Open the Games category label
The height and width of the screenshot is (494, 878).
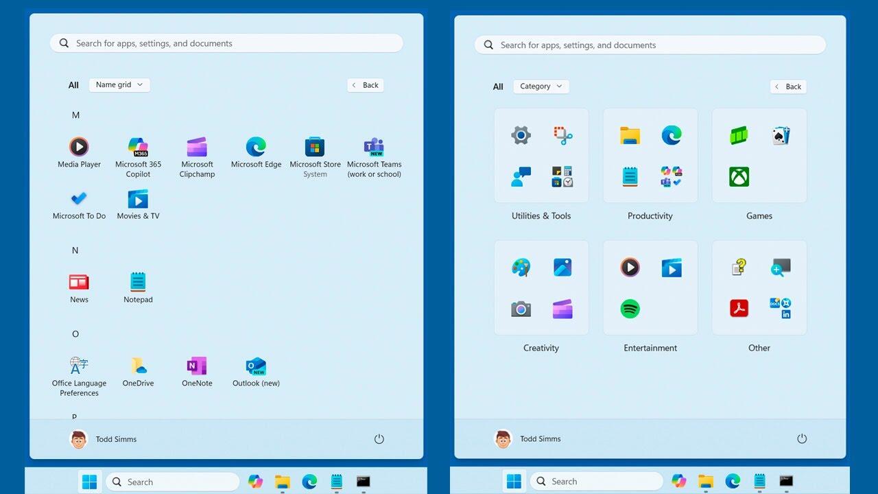click(x=759, y=215)
